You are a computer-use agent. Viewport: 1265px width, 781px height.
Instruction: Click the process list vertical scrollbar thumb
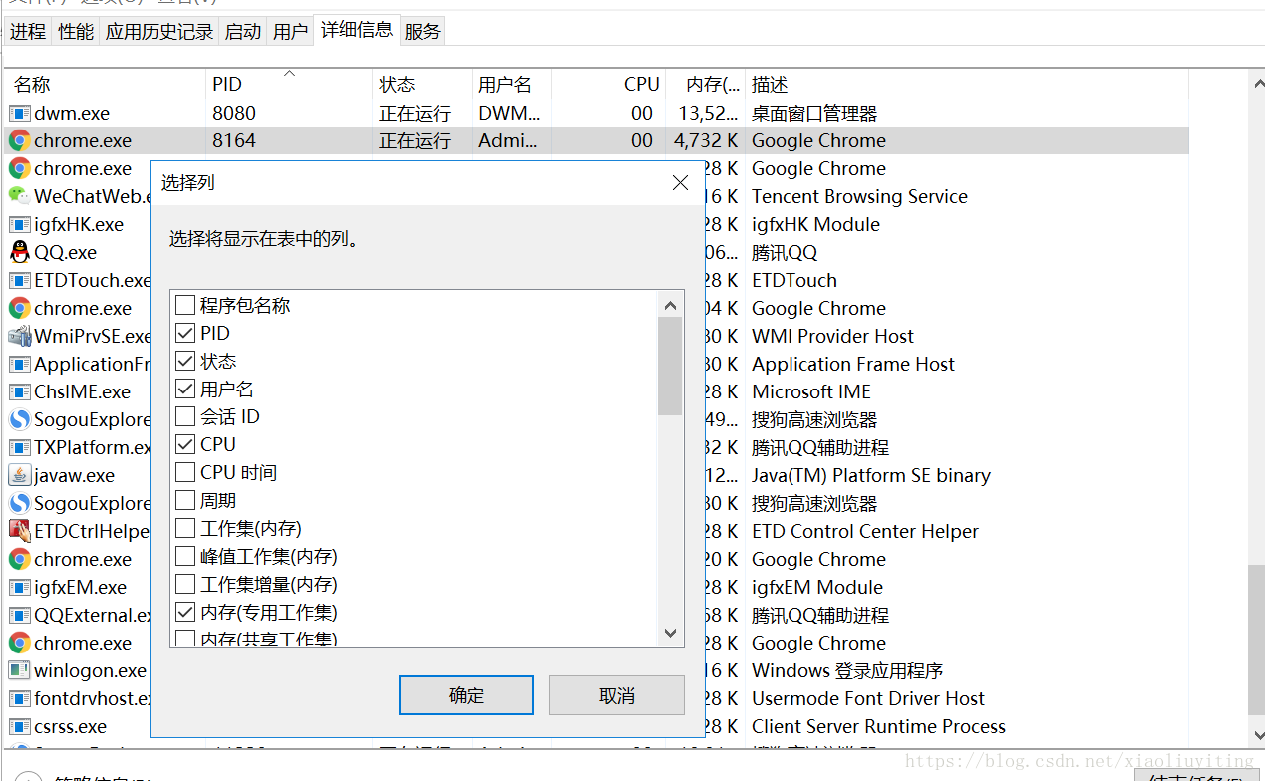[x=1255, y=641]
